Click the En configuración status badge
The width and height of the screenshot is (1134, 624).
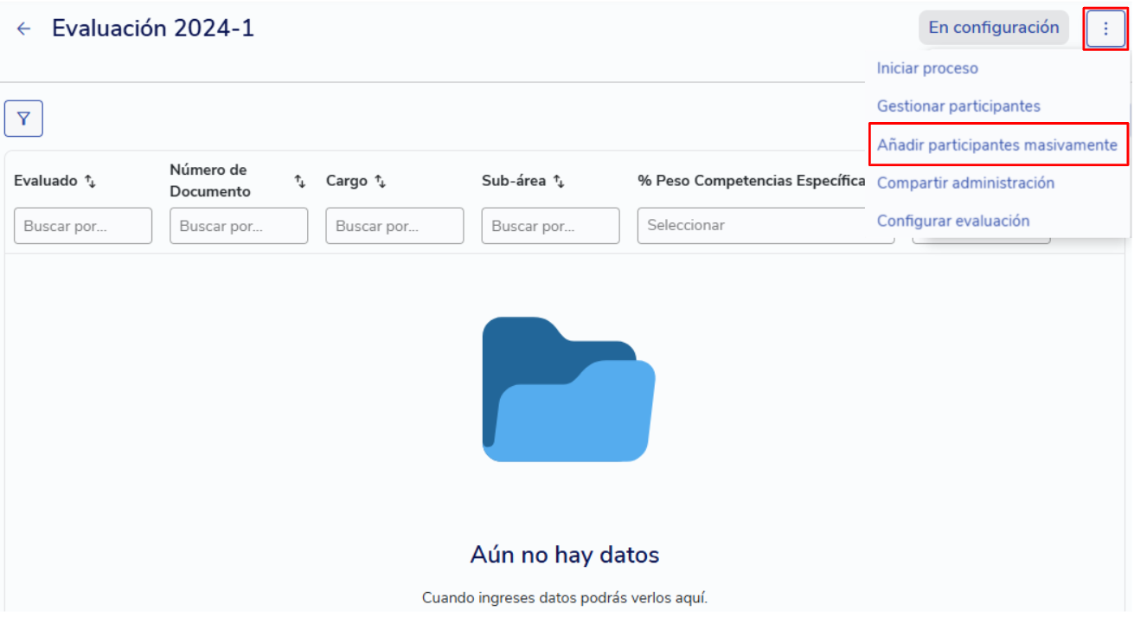(x=993, y=28)
